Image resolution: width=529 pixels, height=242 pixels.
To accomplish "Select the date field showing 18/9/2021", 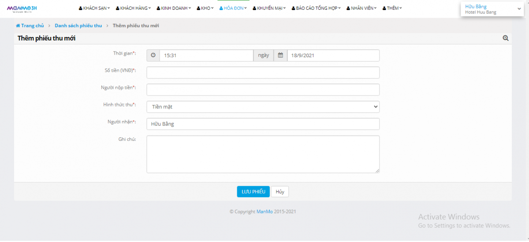I will pos(333,55).
